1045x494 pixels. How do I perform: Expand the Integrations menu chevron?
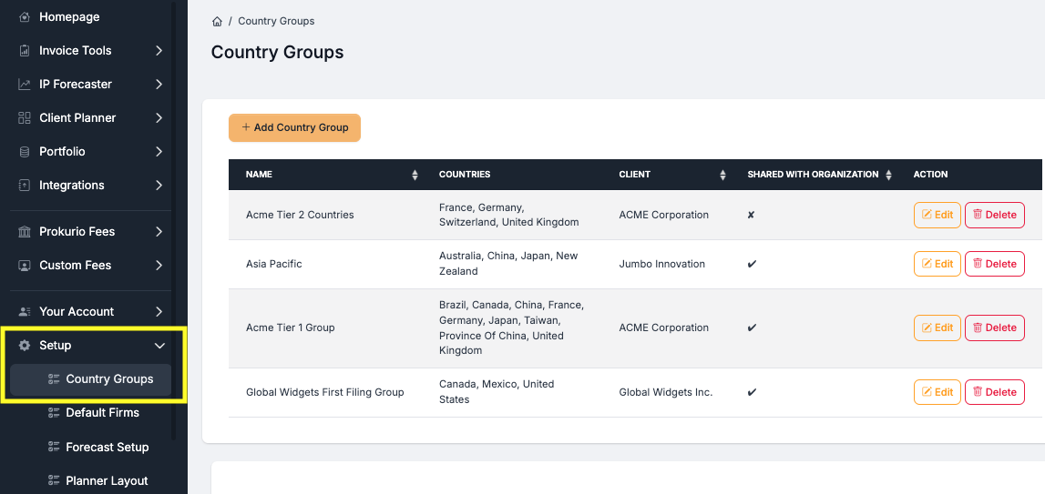click(x=159, y=186)
